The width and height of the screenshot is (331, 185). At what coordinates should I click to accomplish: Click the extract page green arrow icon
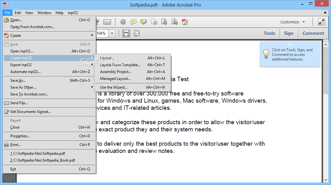[175, 22]
